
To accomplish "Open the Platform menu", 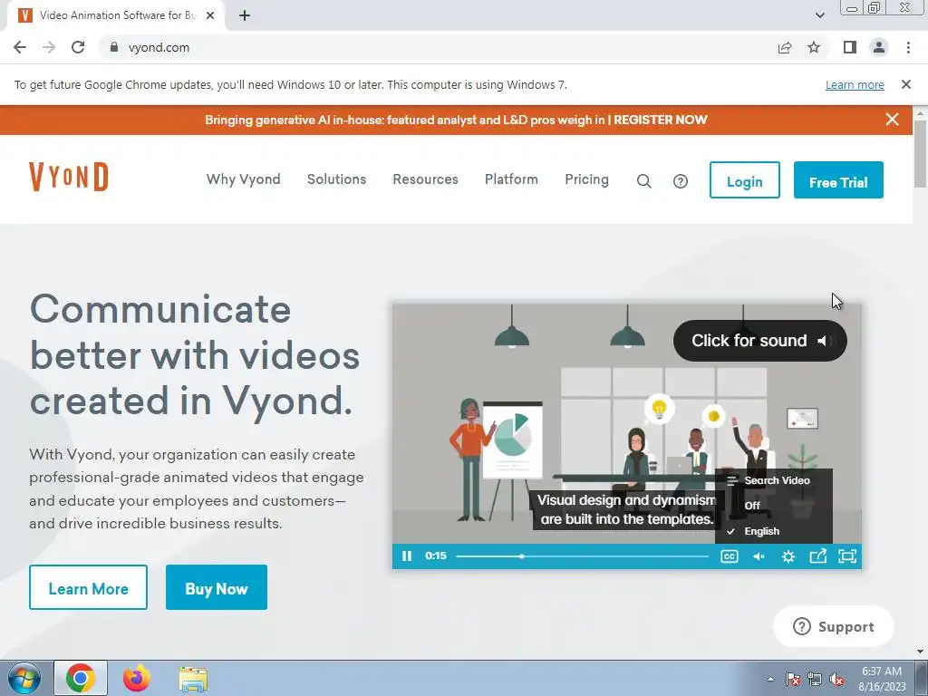I will [x=511, y=179].
